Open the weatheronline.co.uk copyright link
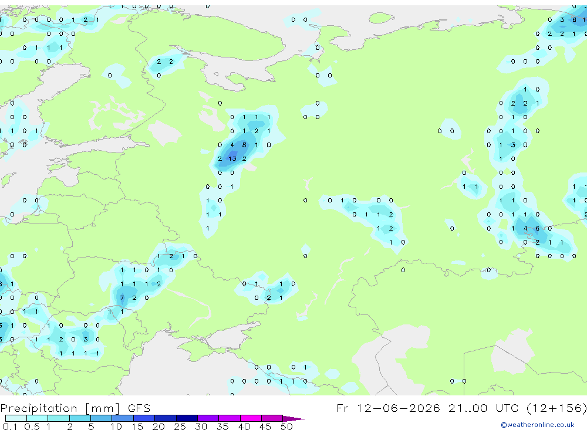This screenshot has width=587, height=430. pyautogui.click(x=537, y=425)
